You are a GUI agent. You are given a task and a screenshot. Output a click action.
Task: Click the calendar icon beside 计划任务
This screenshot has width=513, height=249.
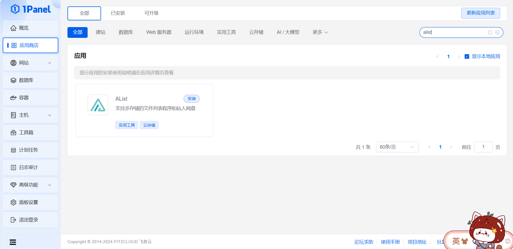click(x=13, y=150)
